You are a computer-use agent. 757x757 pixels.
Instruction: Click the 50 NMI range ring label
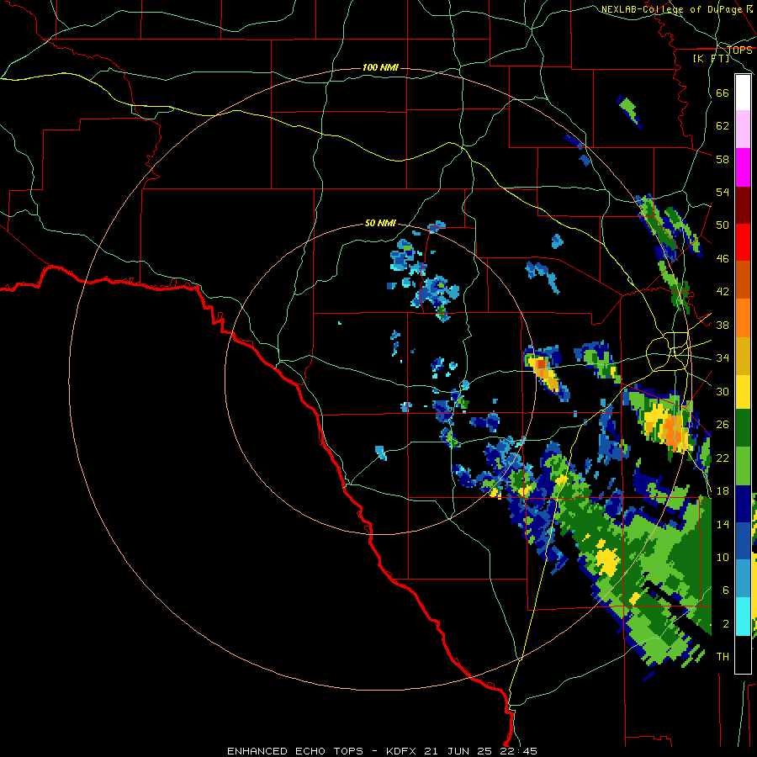(380, 223)
